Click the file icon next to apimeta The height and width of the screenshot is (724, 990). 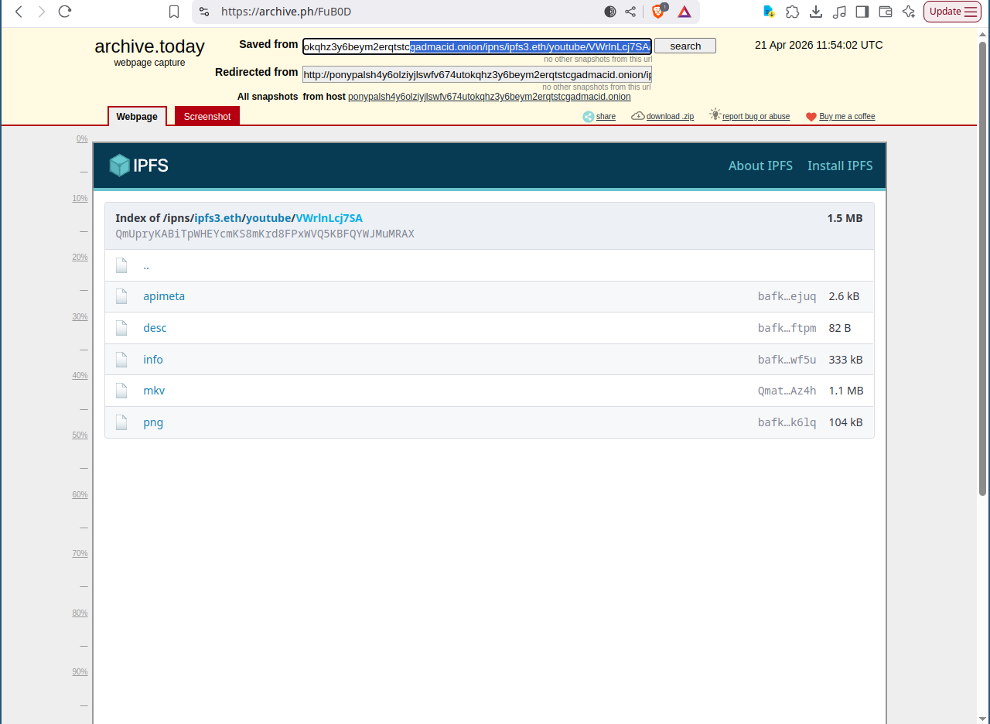(x=121, y=296)
